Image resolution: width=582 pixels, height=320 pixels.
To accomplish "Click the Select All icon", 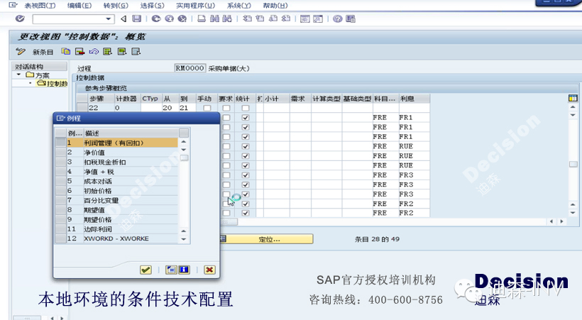I will tap(108, 51).
